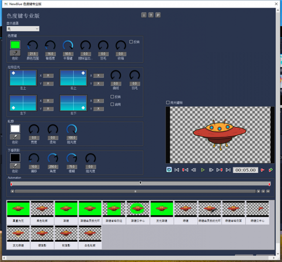This screenshot has width=282, height=262.
Task: Close the NewBlue 色度键专业版 window
Action: click(276, 4)
